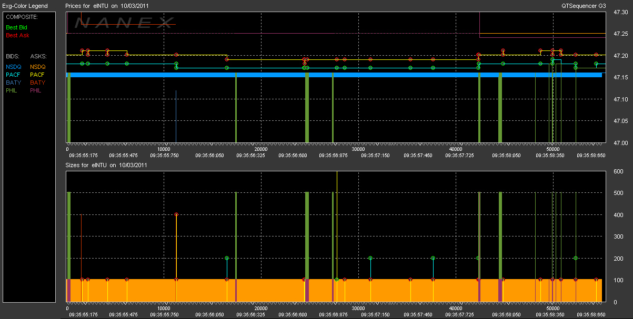Screen dimensions: 633x319
Task: Select the orange NSDQ asks legend label
Action: tap(38, 67)
